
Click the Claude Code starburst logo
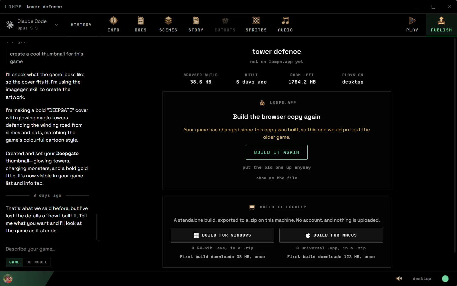click(10, 25)
